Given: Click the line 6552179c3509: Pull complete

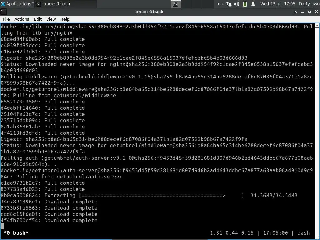Looking at the screenshot, I should 42,102.
